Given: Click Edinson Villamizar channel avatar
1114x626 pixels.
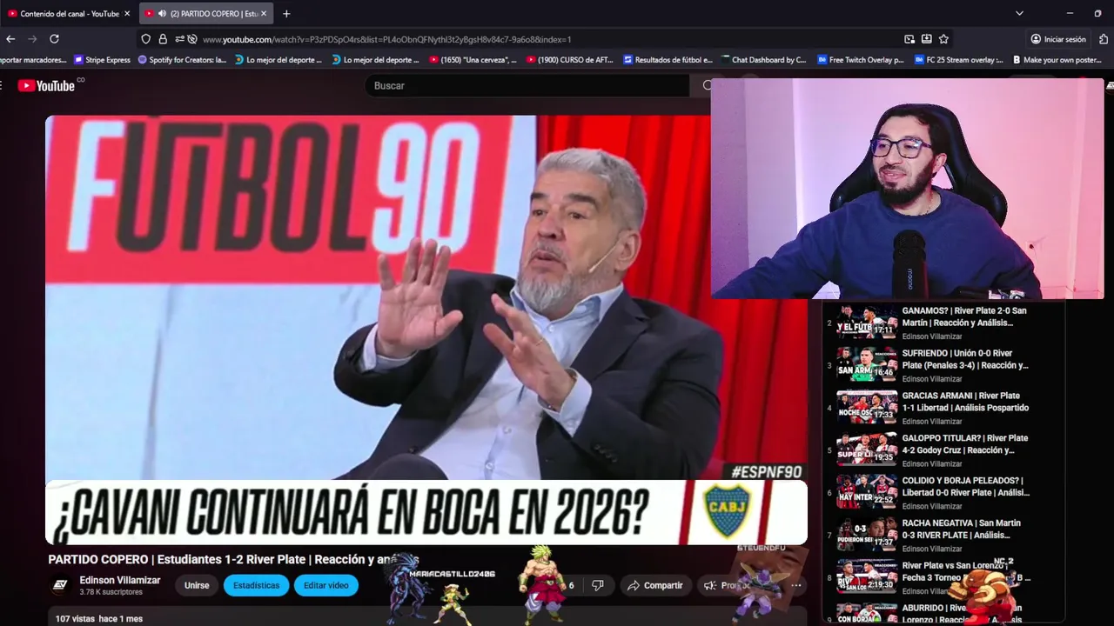Looking at the screenshot, I should 60,585.
